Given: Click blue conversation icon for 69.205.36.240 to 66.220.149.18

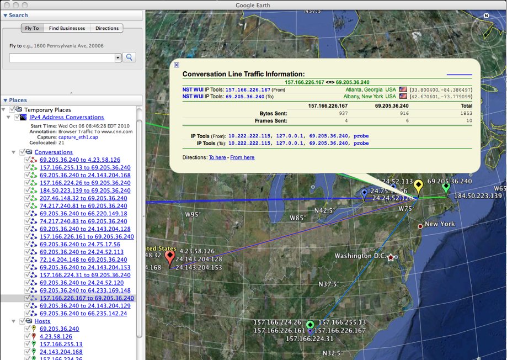Looking at the screenshot, I should pos(34,213).
